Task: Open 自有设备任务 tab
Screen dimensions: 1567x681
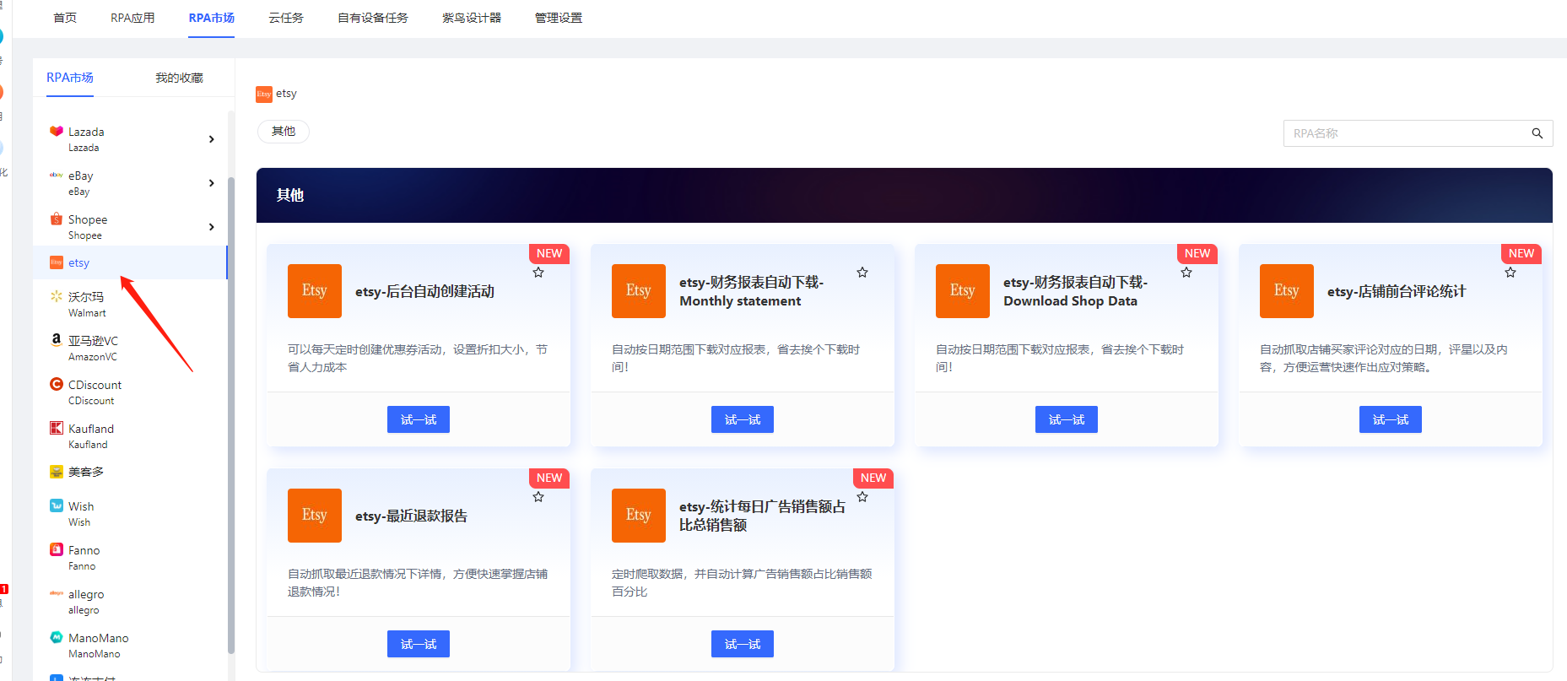Action: tap(373, 18)
